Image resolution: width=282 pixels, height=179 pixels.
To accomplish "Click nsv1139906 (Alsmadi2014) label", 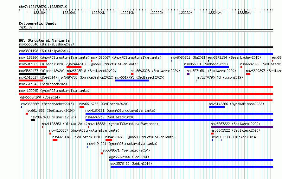I will [x=235, y=137].
